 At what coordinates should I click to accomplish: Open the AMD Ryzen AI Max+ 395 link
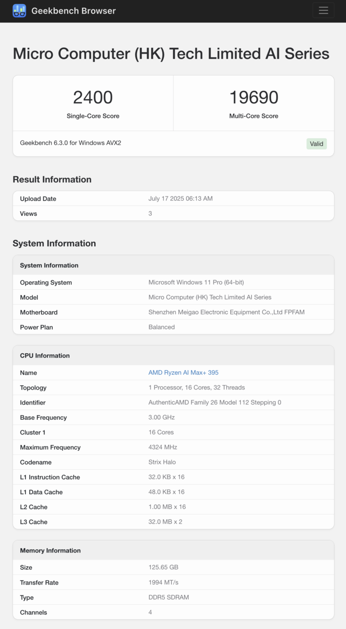coord(183,373)
